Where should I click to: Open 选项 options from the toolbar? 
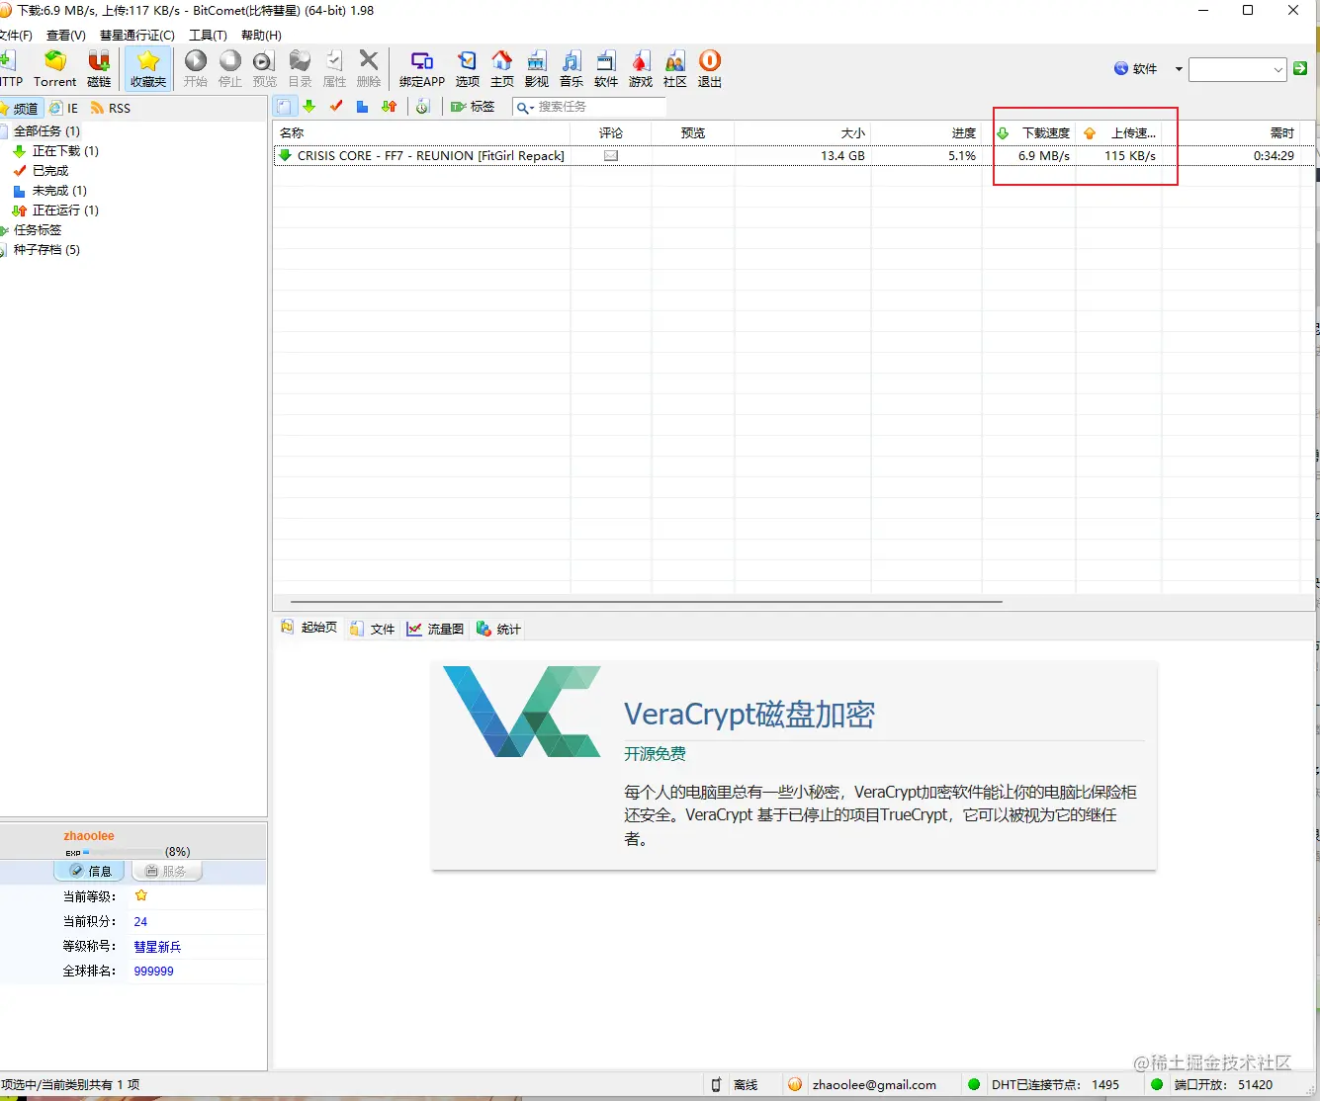(468, 69)
